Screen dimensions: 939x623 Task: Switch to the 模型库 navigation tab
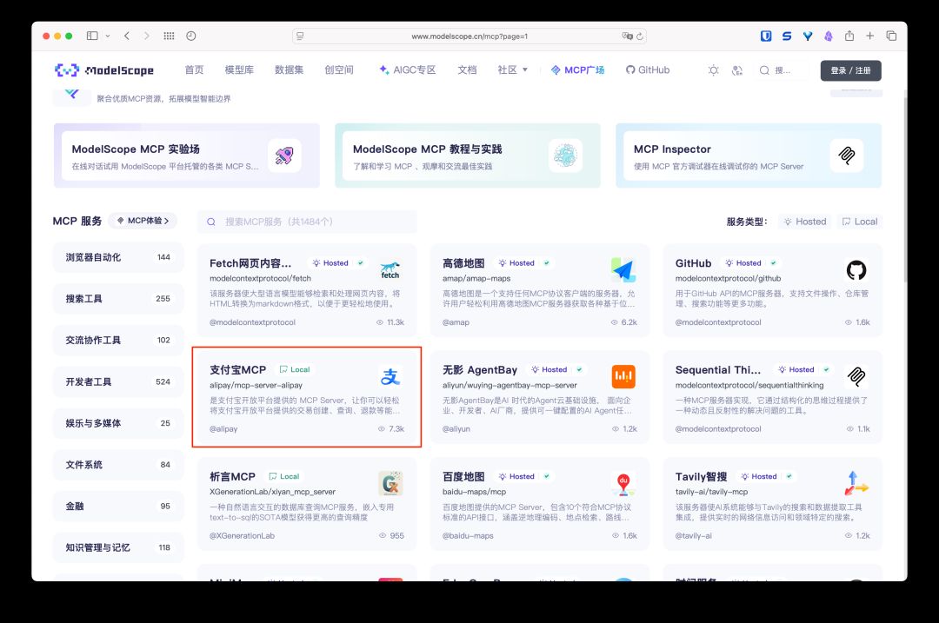tap(241, 70)
